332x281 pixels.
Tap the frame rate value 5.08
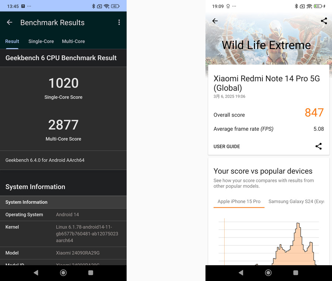[x=319, y=129]
